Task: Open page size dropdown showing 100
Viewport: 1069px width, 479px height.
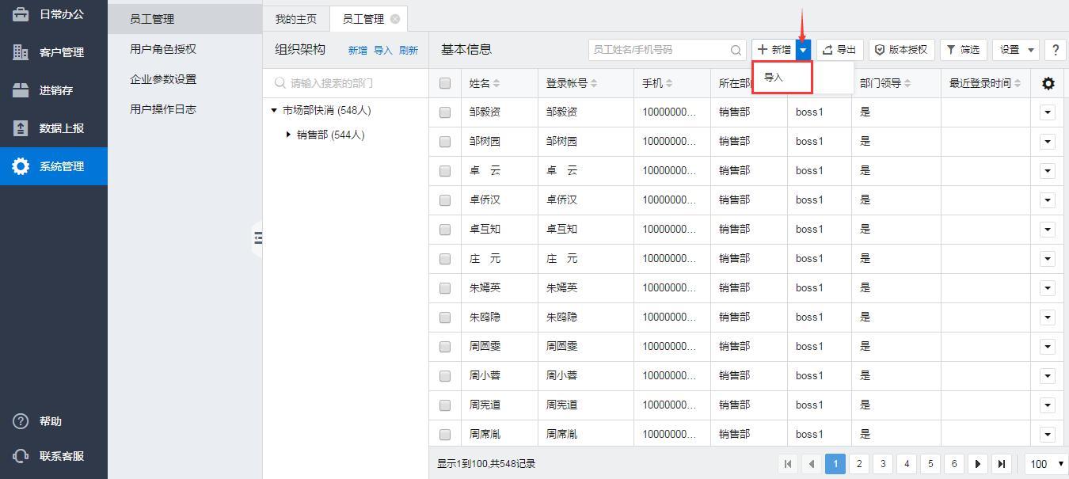Action: 1045,464
